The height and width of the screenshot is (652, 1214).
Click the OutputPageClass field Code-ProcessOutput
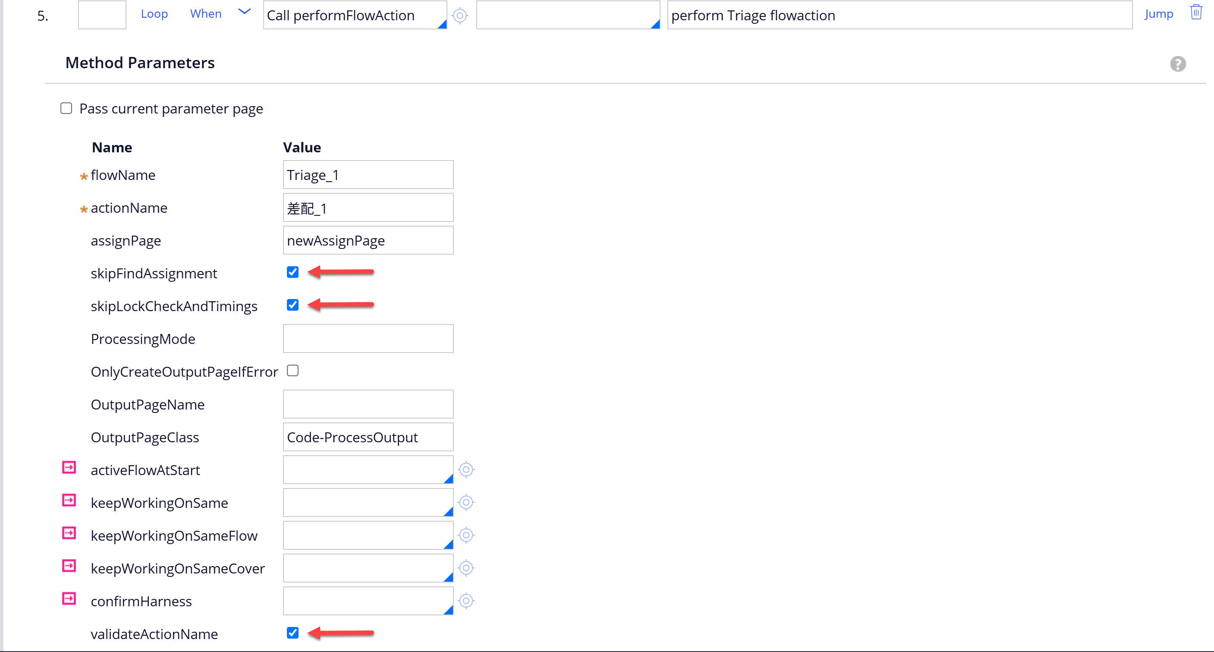coord(368,437)
